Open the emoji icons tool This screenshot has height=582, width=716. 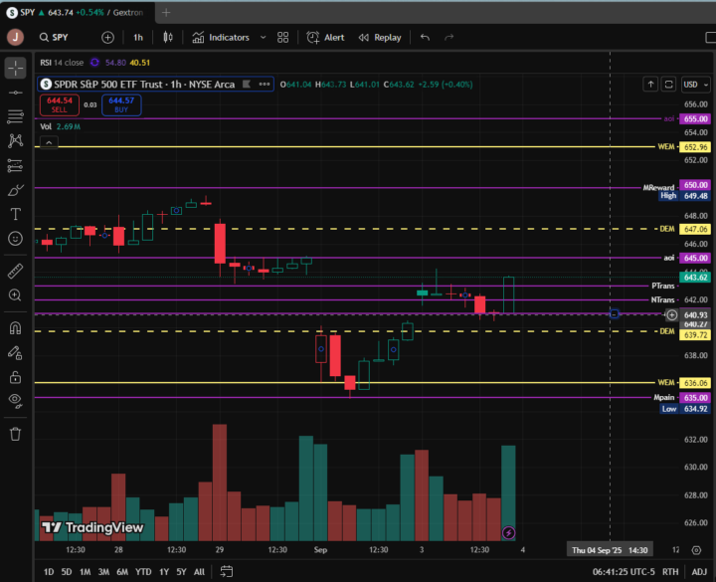[x=15, y=239]
